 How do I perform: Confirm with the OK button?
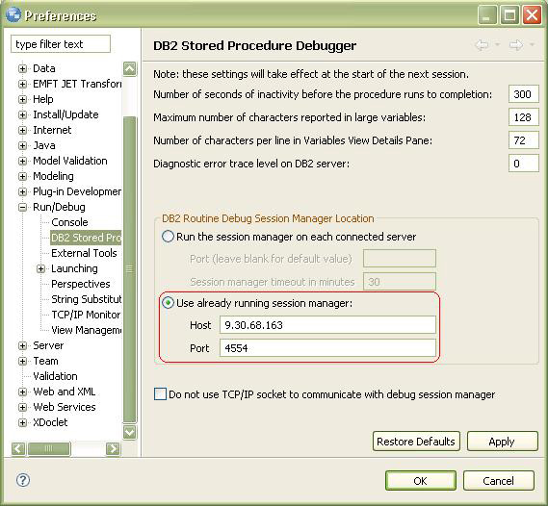(x=421, y=481)
